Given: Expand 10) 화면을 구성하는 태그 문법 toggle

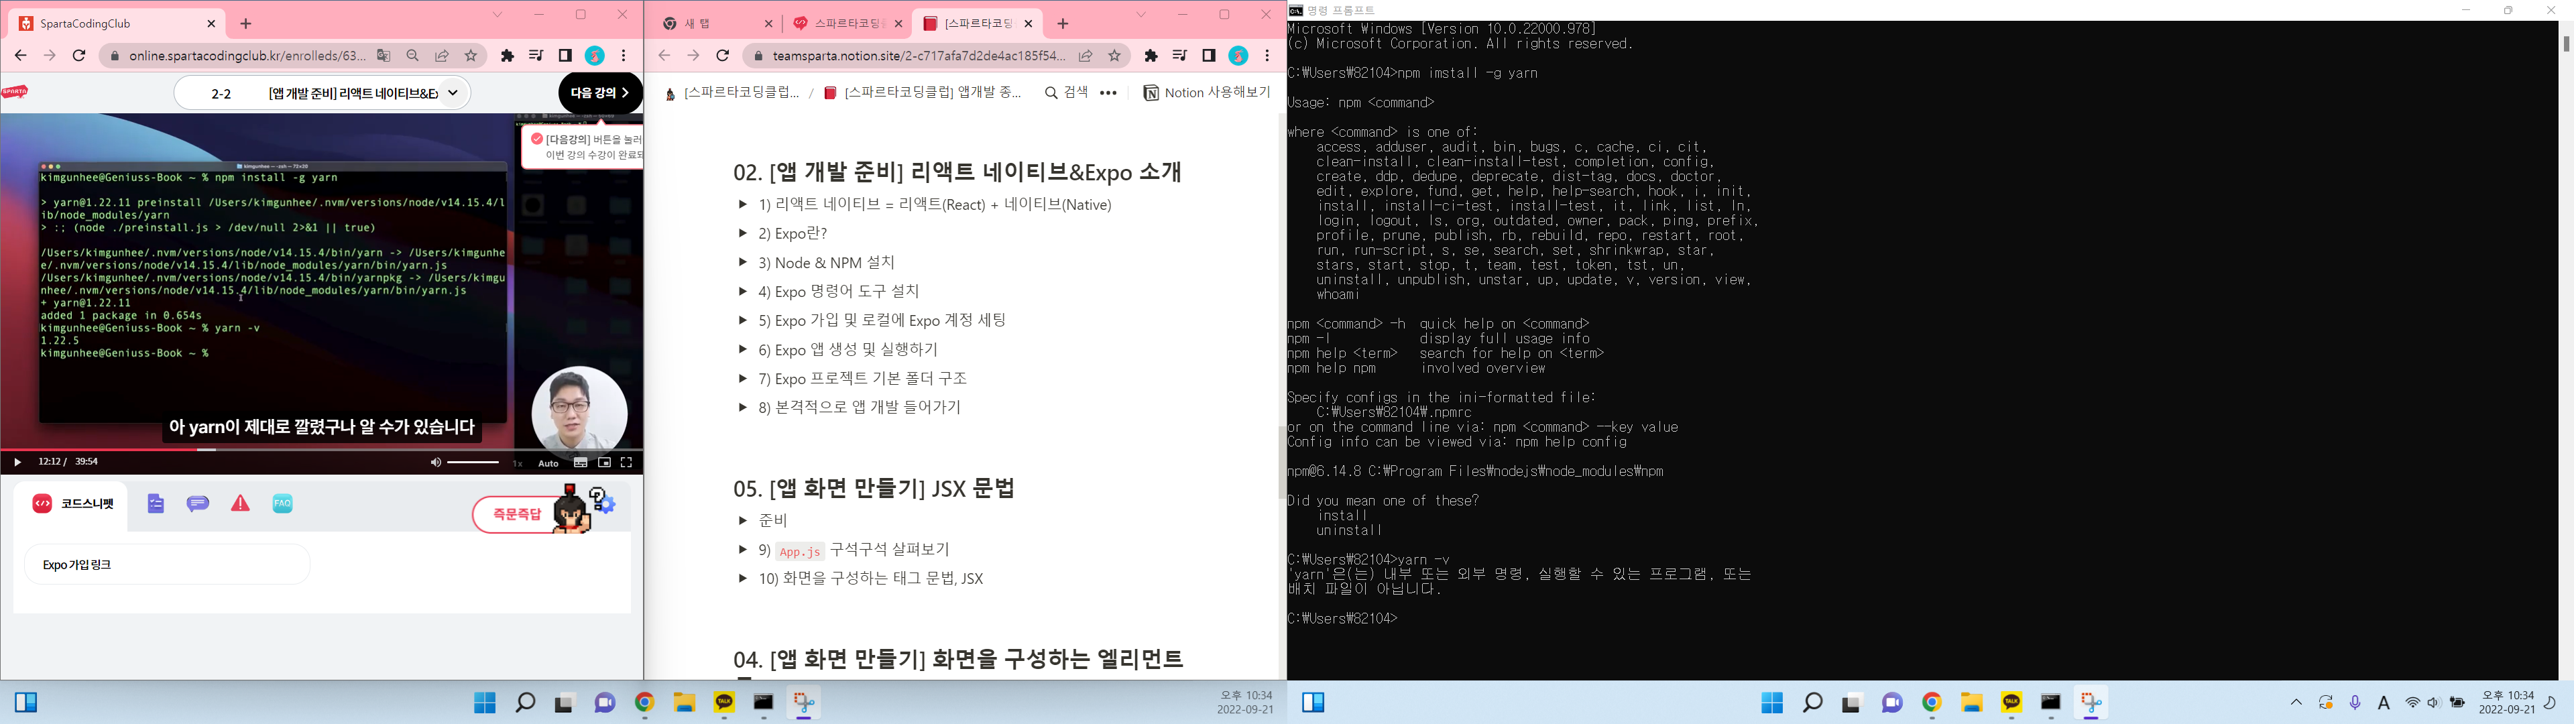Looking at the screenshot, I should 742,579.
